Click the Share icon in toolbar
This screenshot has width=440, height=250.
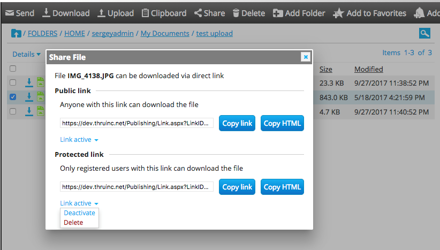tap(198, 13)
